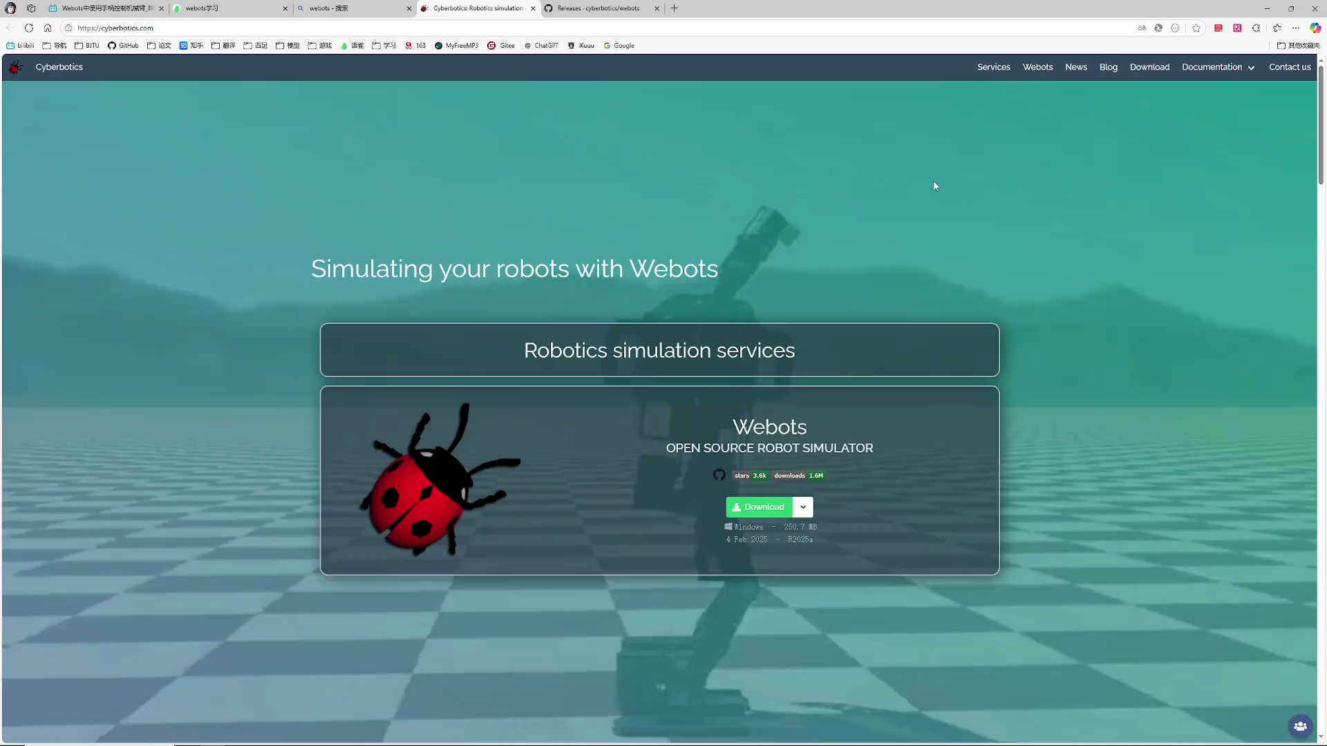Reload the page with the refresh icon
The height and width of the screenshot is (746, 1327).
click(x=29, y=28)
